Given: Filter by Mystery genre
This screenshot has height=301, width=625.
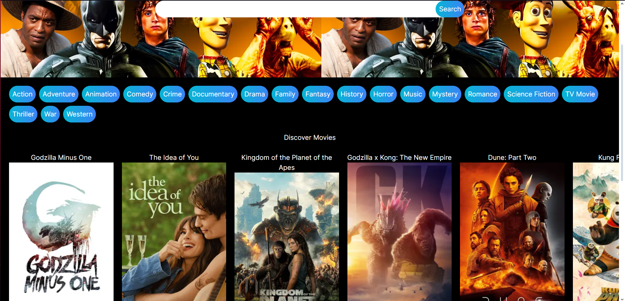Looking at the screenshot, I should click(445, 94).
